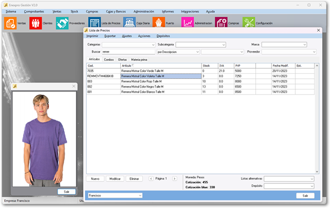The height and width of the screenshot is (208, 330).
Task: Open the Informes menu
Action: coord(167,11)
